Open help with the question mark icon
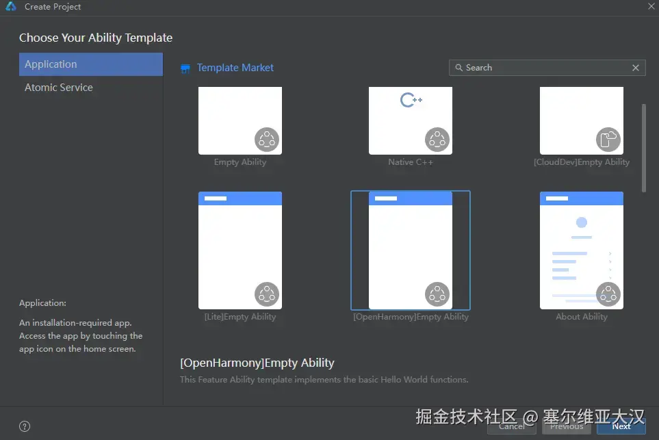The width and height of the screenshot is (659, 440). click(x=25, y=426)
